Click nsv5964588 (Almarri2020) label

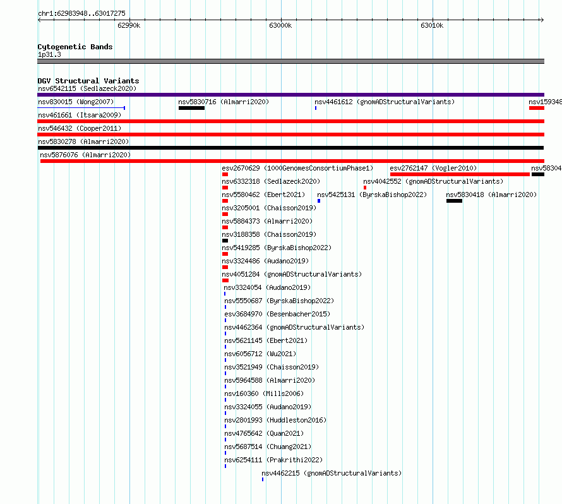(x=270, y=380)
